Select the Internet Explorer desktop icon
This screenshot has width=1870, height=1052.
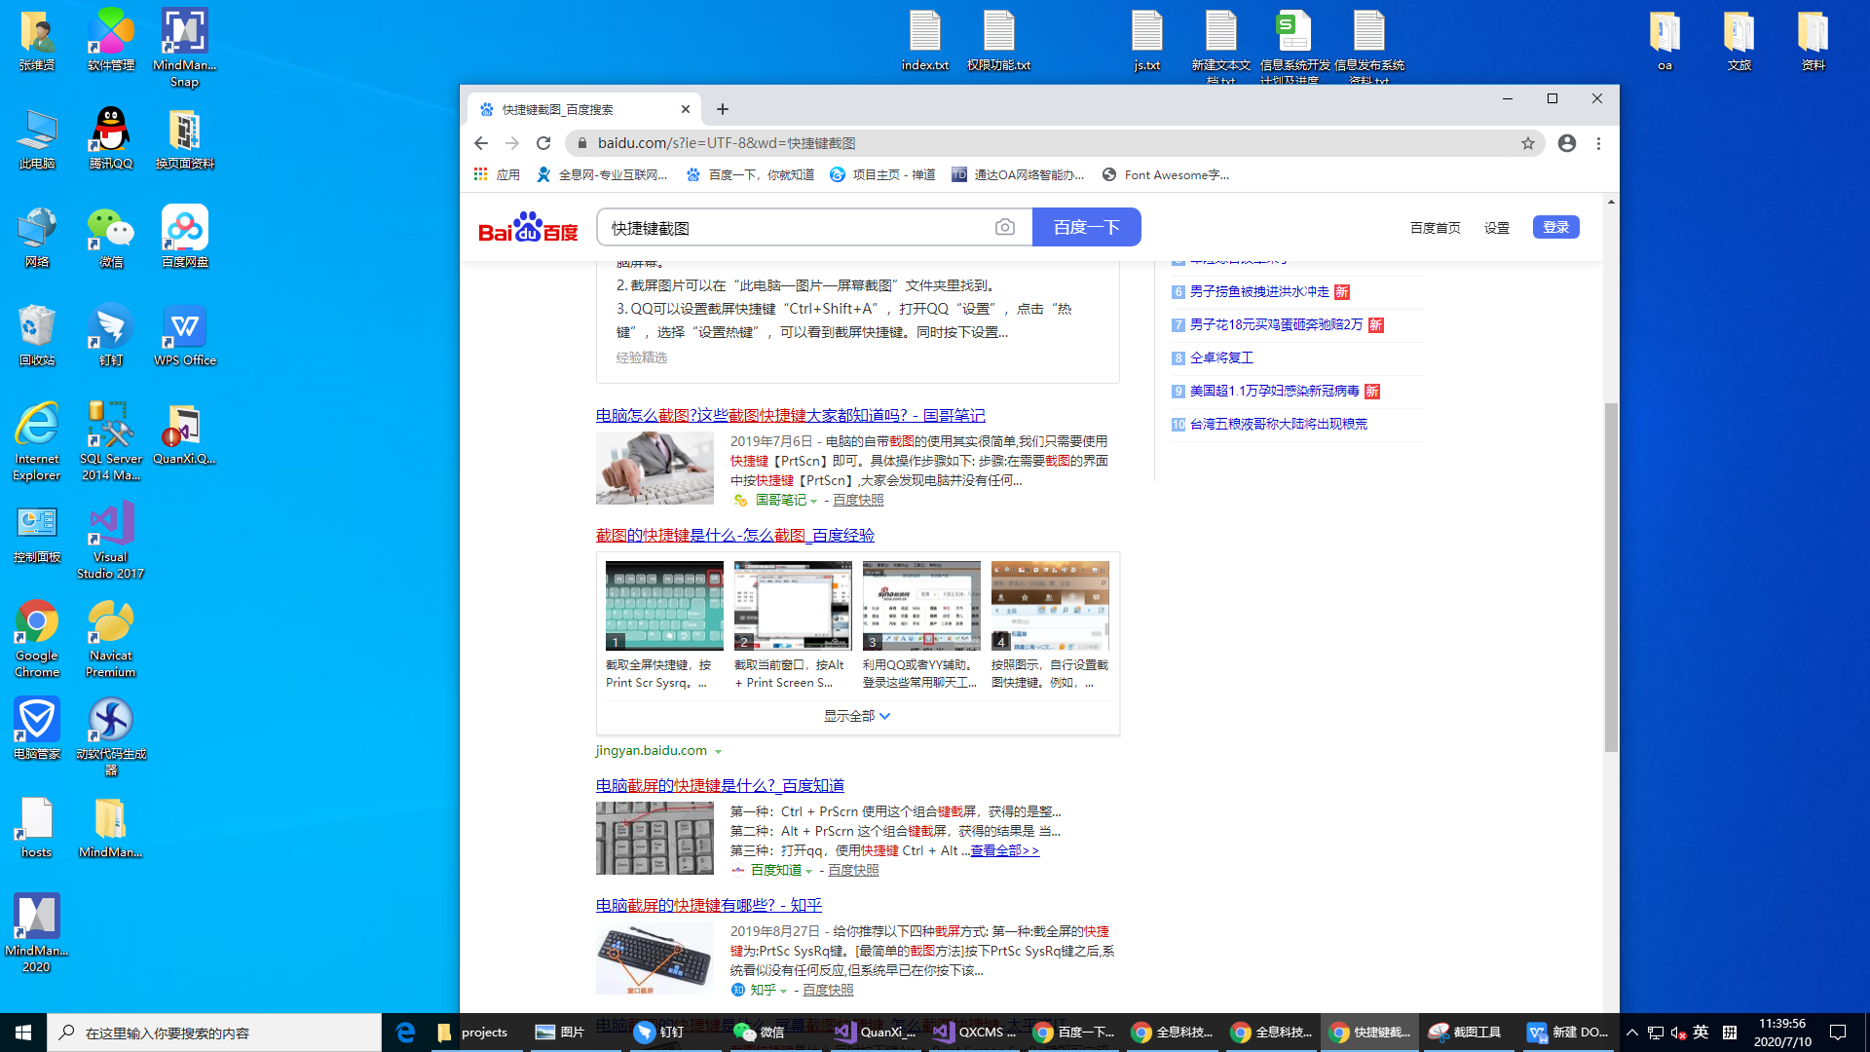pos(37,441)
